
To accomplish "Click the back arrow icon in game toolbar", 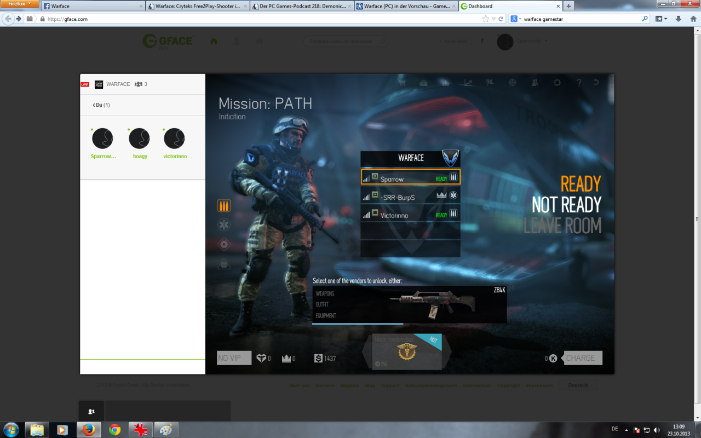I will (596, 83).
